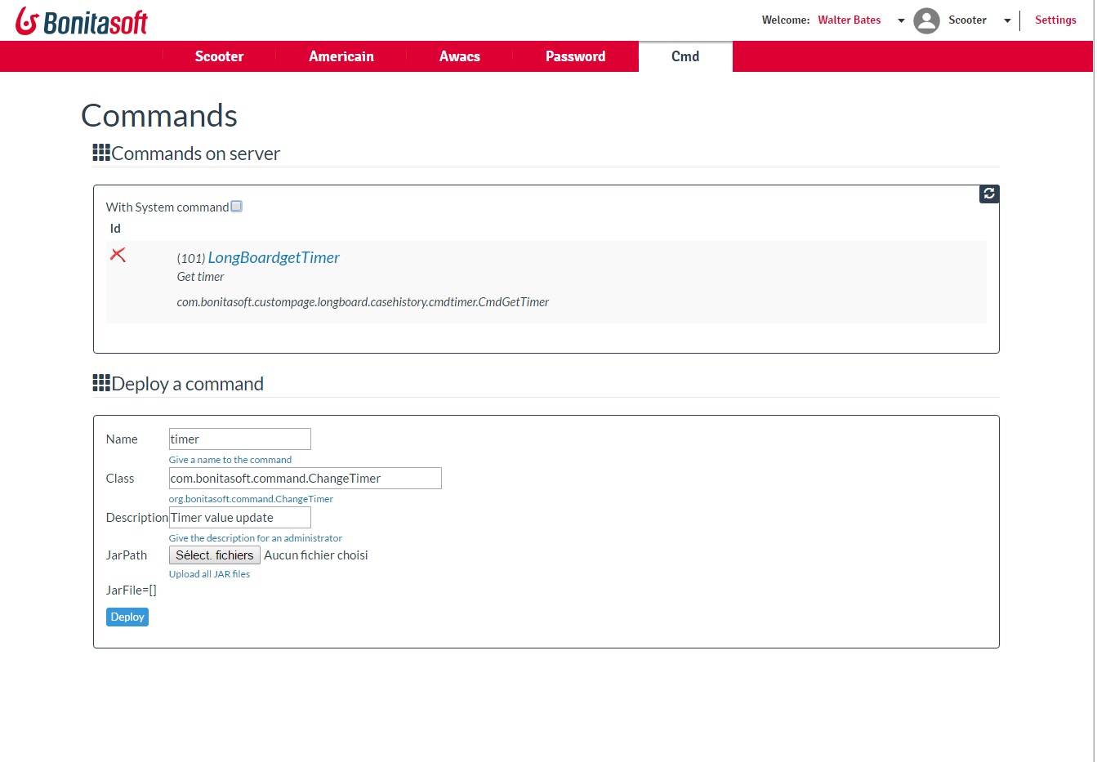Click 'Aucun fichier choisi' text
The height and width of the screenshot is (762, 1097).
click(316, 555)
